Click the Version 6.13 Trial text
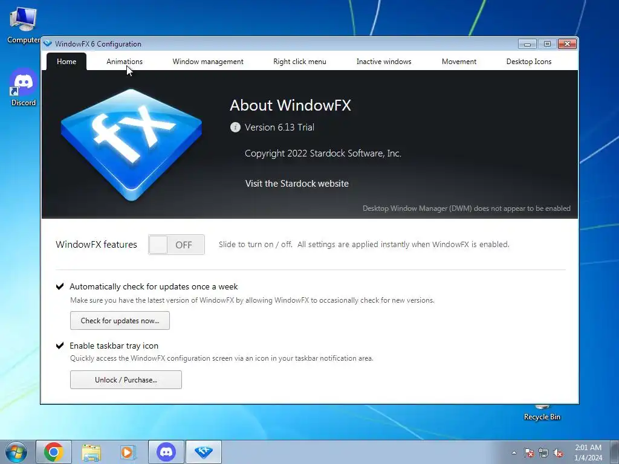The width and height of the screenshot is (619, 464). (x=279, y=127)
